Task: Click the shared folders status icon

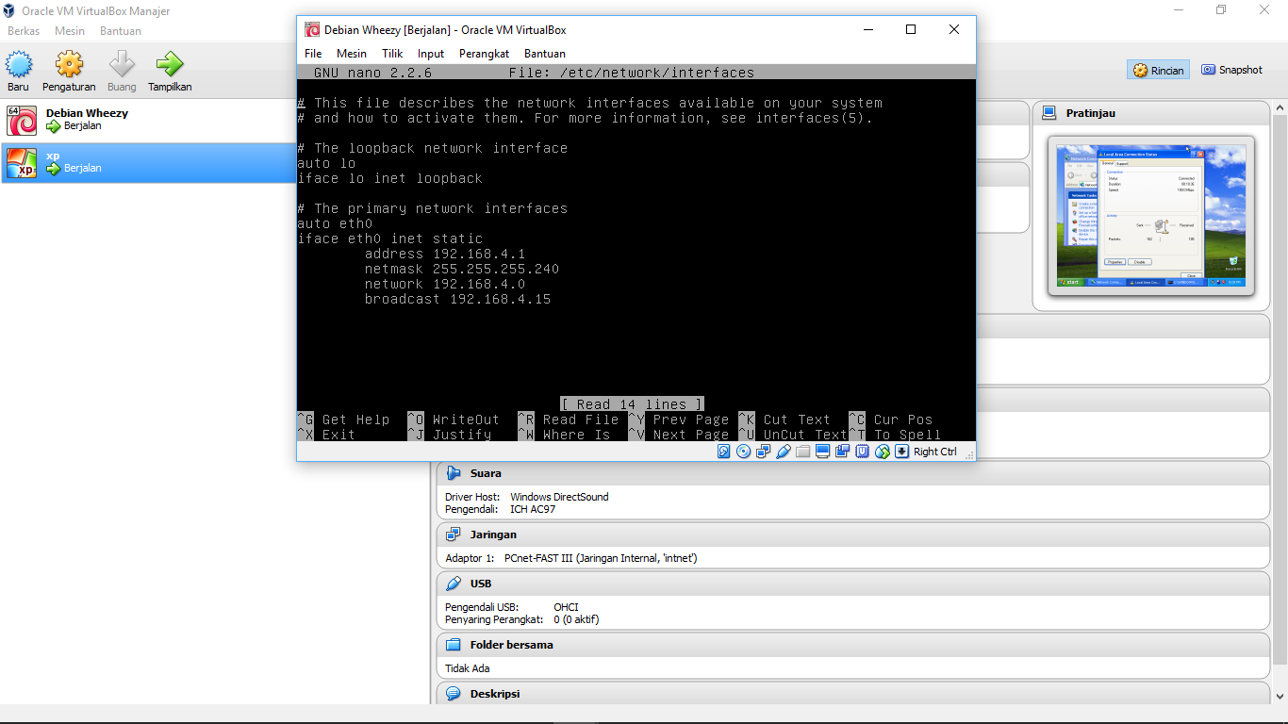Action: [802, 452]
